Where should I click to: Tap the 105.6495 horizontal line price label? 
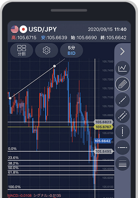[103, 151]
